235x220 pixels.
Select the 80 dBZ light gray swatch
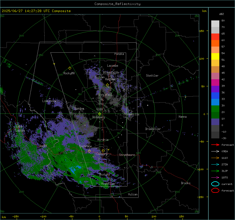pyautogui.click(x=215, y=24)
